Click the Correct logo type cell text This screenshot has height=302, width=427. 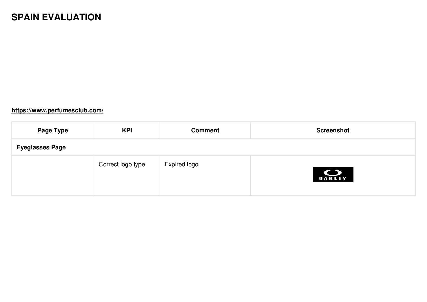tap(122, 164)
